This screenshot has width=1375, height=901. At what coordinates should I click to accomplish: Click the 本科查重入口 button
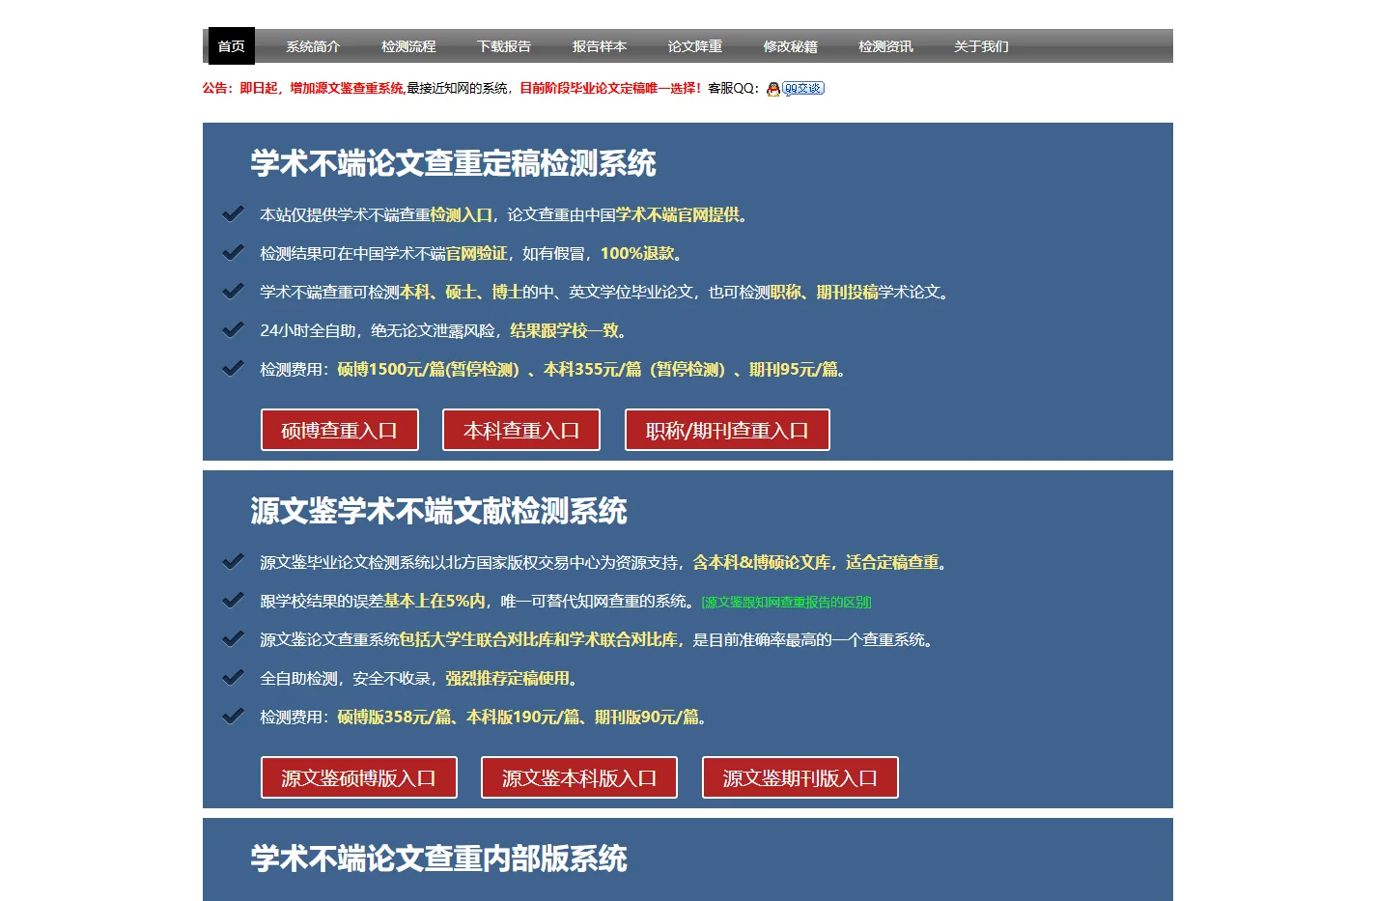pyautogui.click(x=521, y=430)
